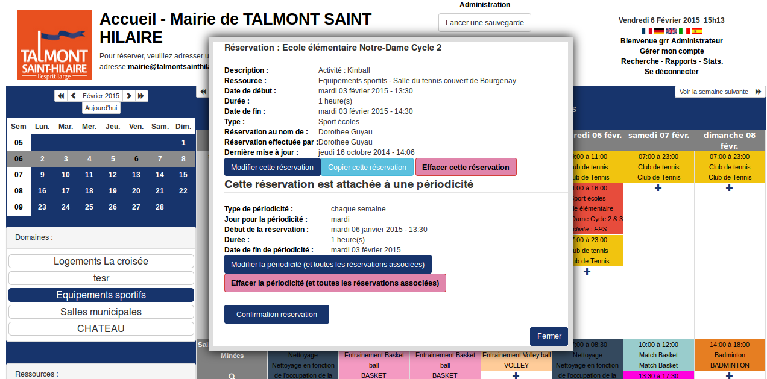Close the dialog with Fermer
Image resolution: width=767 pixels, height=379 pixels.
[549, 336]
